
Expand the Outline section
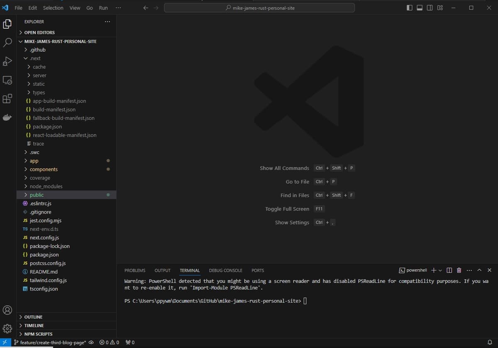pos(66,317)
